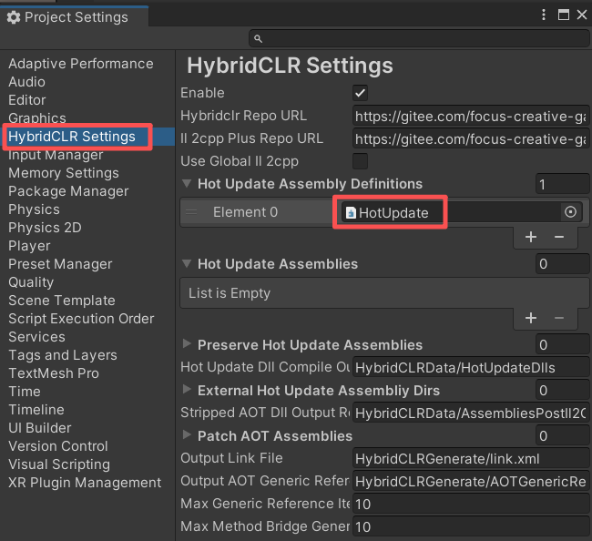Click the Max Generic Reference Iteration field
Screen dimensions: 592x541
469,504
